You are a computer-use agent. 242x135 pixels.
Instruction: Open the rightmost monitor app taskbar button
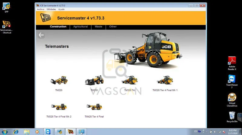pyautogui.click(x=82, y=132)
